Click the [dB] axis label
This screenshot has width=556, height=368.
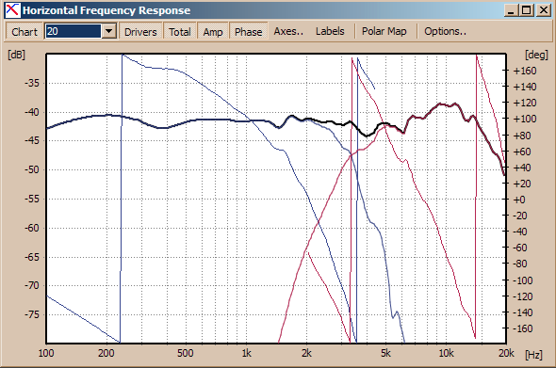16,55
